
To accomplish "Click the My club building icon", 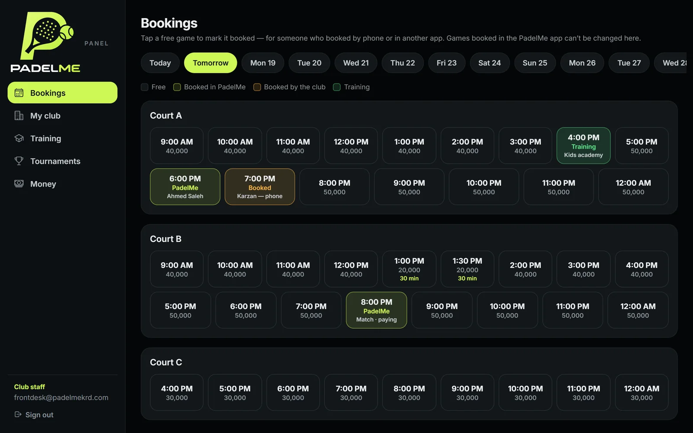I will point(19,116).
